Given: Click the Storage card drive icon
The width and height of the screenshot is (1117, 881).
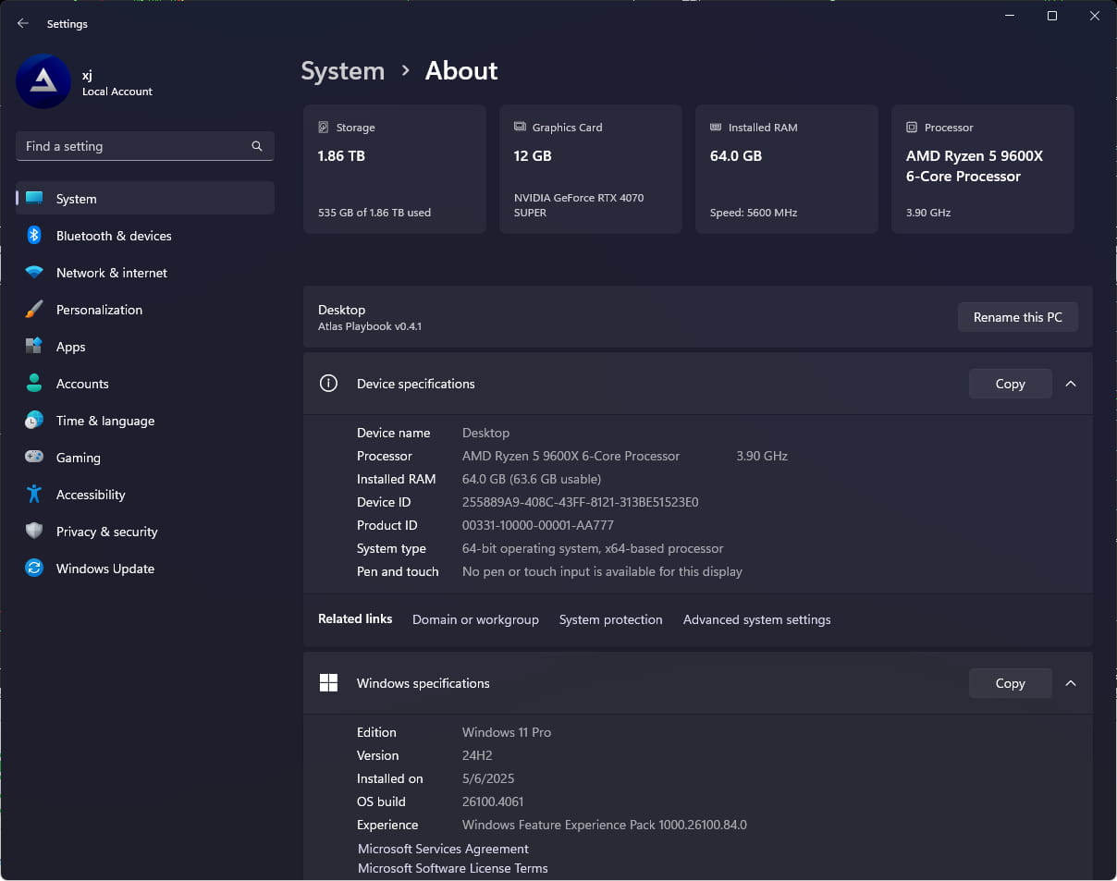Looking at the screenshot, I should coord(324,128).
